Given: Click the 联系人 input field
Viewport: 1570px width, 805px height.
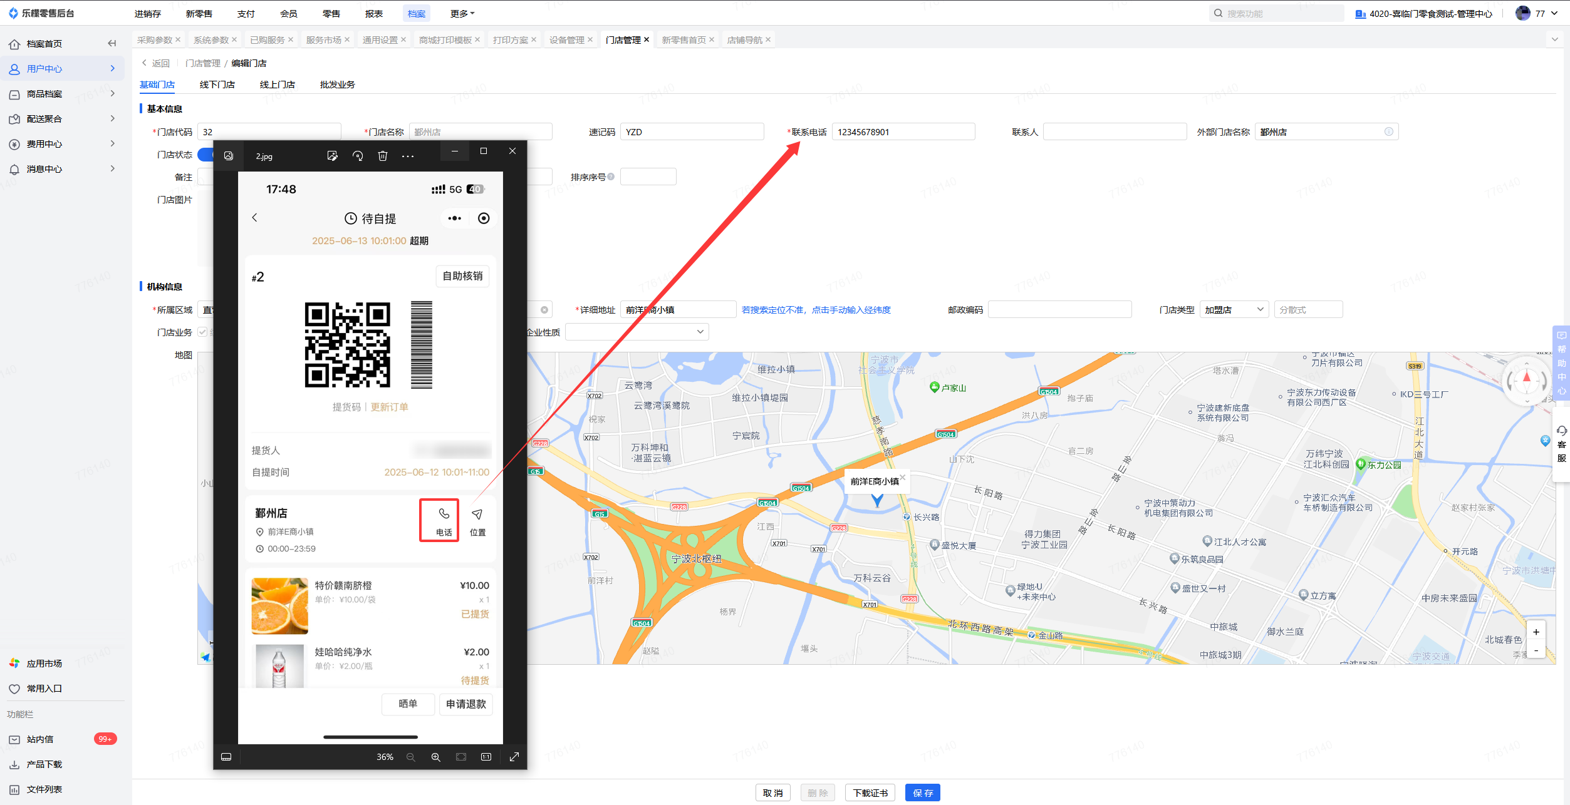Looking at the screenshot, I should 1115,131.
